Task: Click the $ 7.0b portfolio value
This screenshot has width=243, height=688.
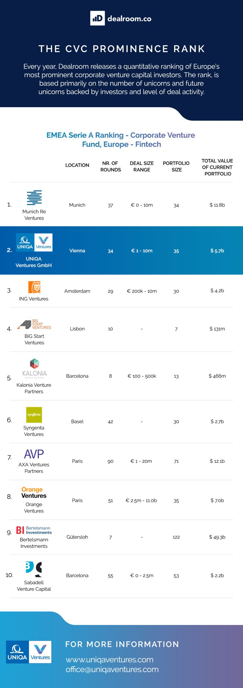Action: point(217,500)
